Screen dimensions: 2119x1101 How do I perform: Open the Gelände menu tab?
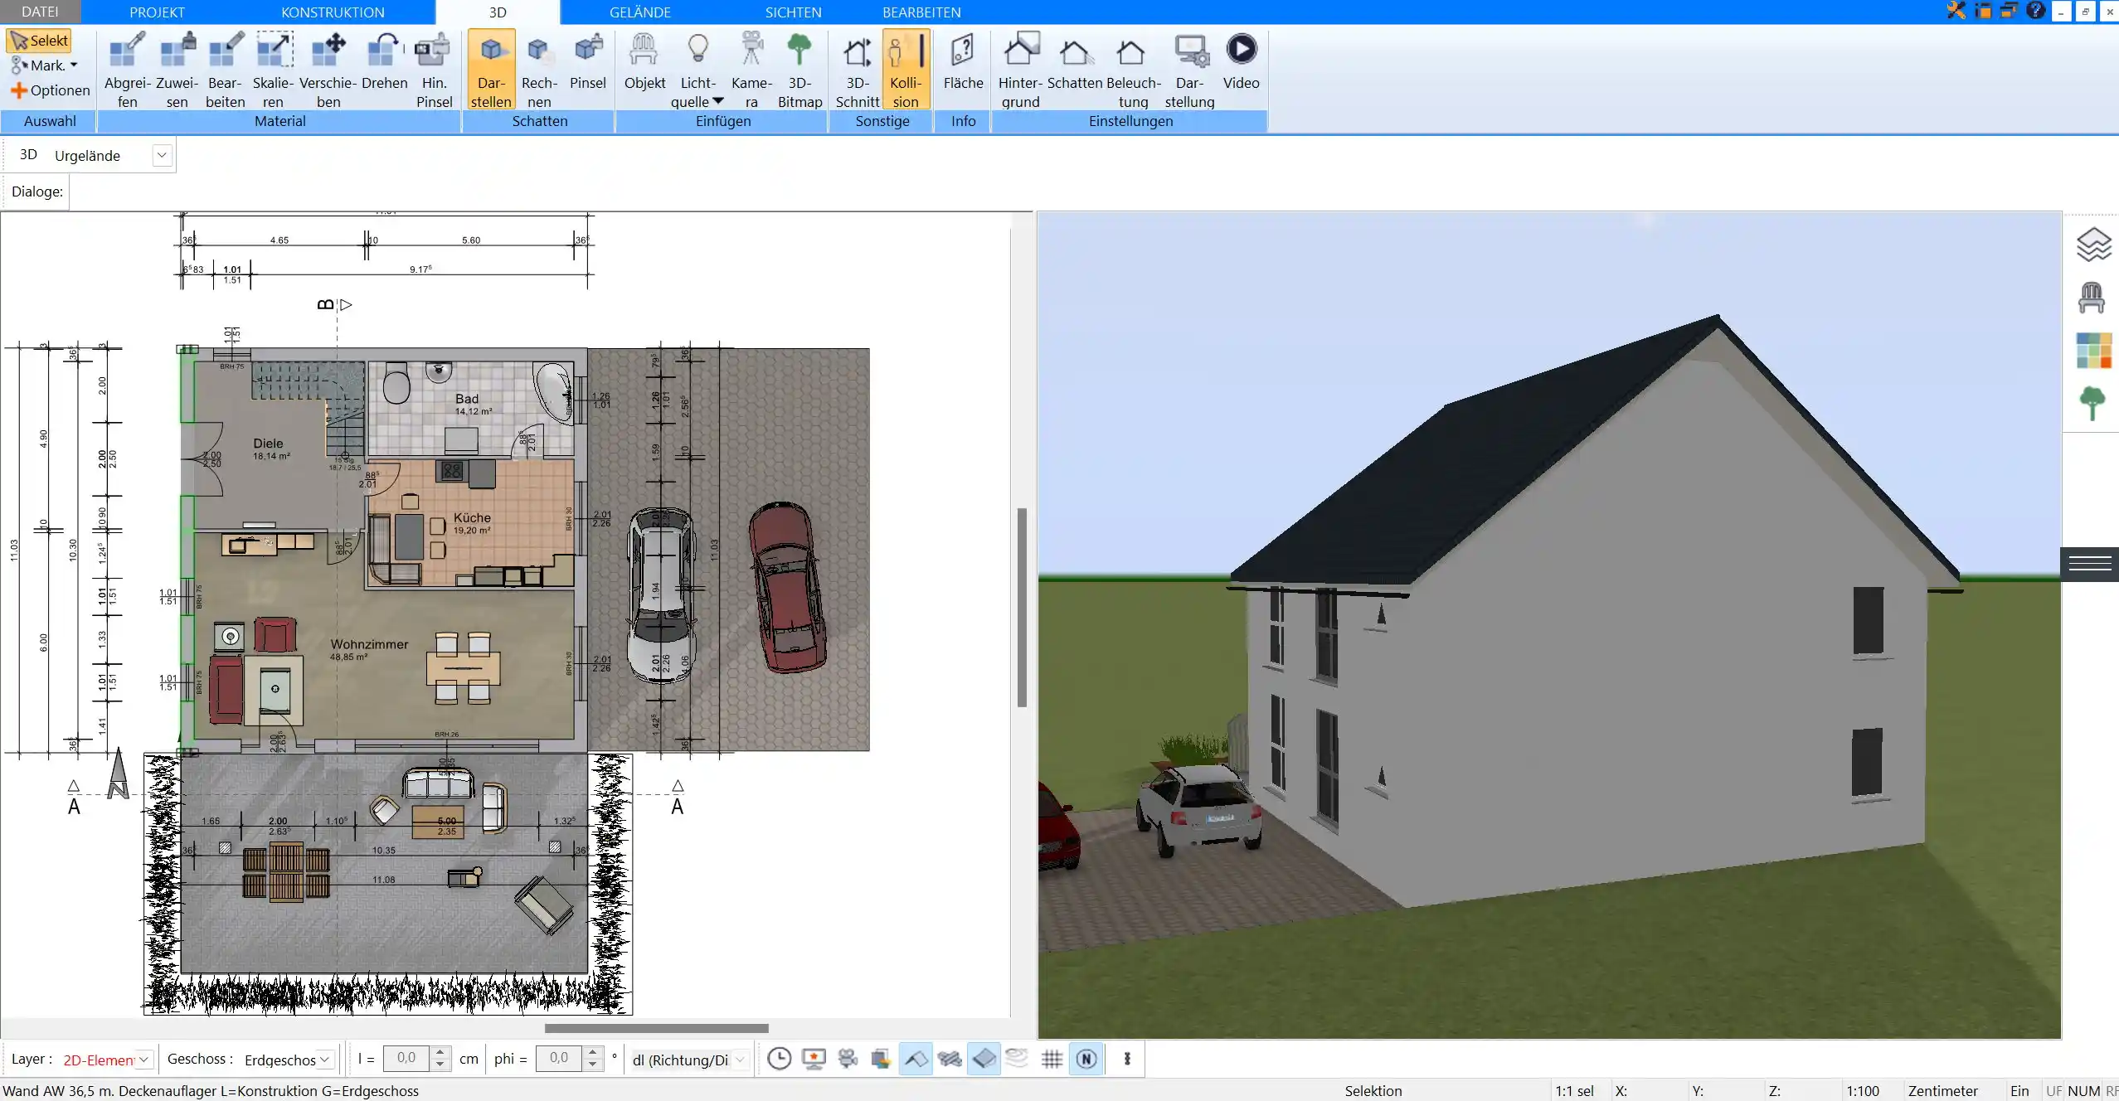tap(639, 12)
